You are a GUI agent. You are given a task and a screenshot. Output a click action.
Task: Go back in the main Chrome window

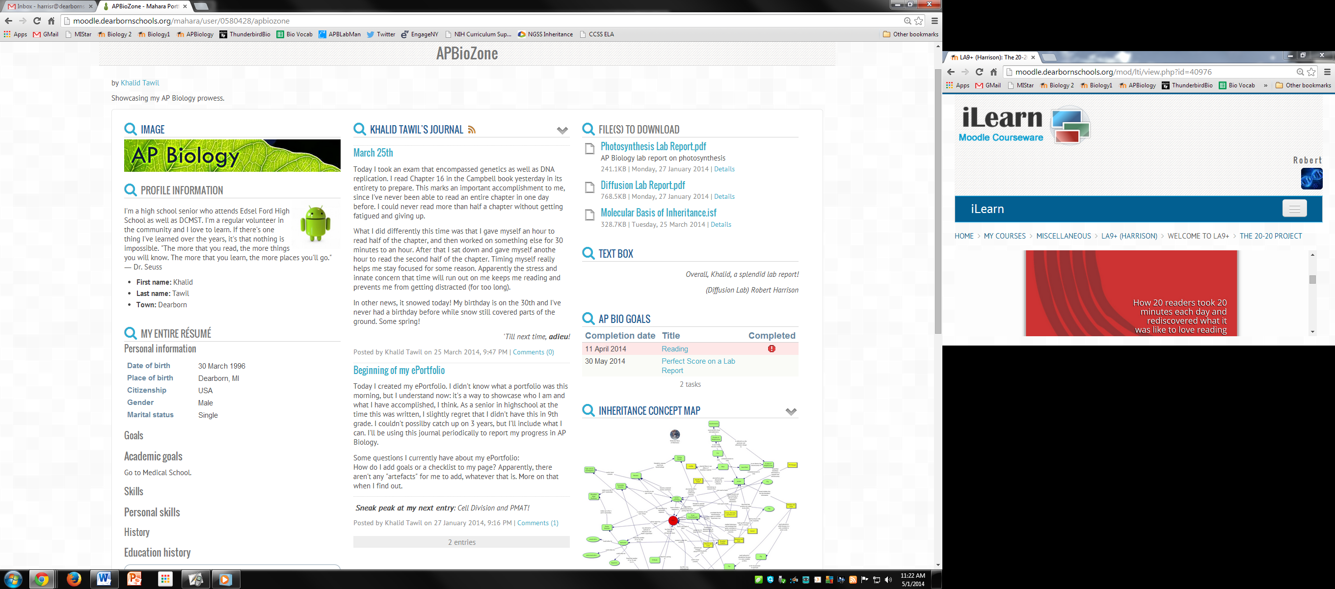[8, 21]
